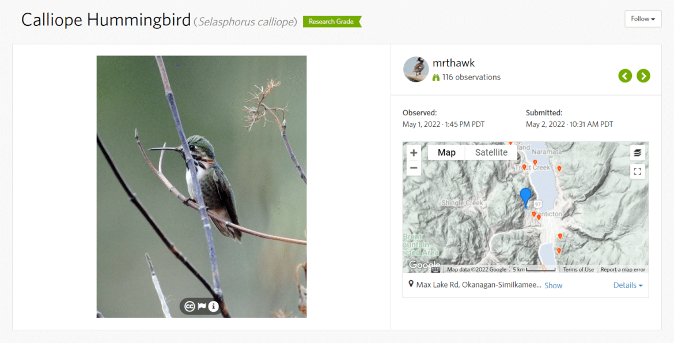Open map keyboard shortcuts icon
The image size is (674, 343).
(x=436, y=270)
